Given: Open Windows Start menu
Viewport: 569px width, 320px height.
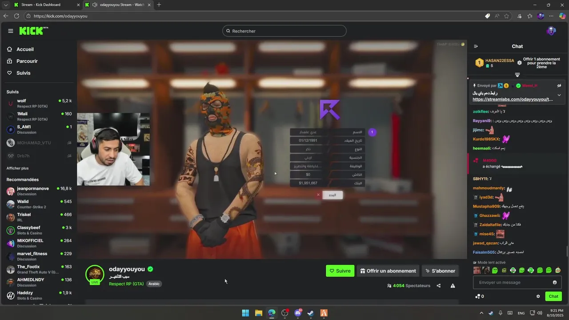Looking at the screenshot, I should (x=245, y=313).
